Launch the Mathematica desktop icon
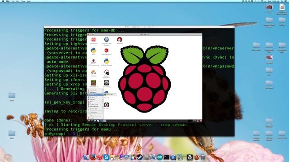The width and height of the screenshot is (289, 162). pyautogui.click(x=107, y=50)
